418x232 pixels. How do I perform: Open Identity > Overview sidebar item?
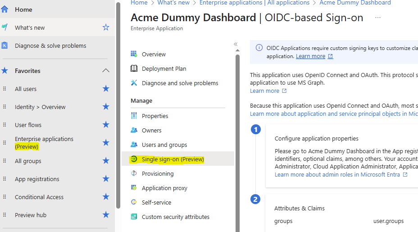pos(40,107)
